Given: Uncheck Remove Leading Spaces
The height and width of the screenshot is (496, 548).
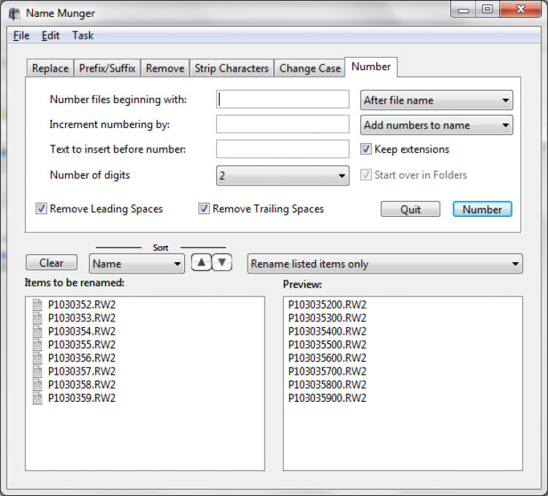Looking at the screenshot, I should [41, 209].
